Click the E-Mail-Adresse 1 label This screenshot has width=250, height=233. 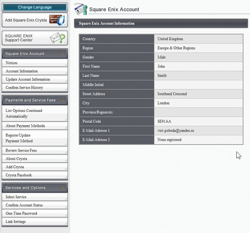point(96,130)
